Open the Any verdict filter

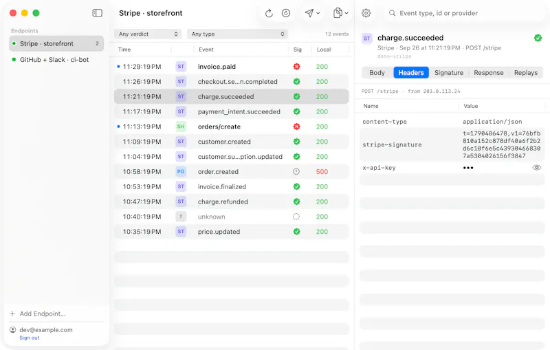pyautogui.click(x=148, y=34)
